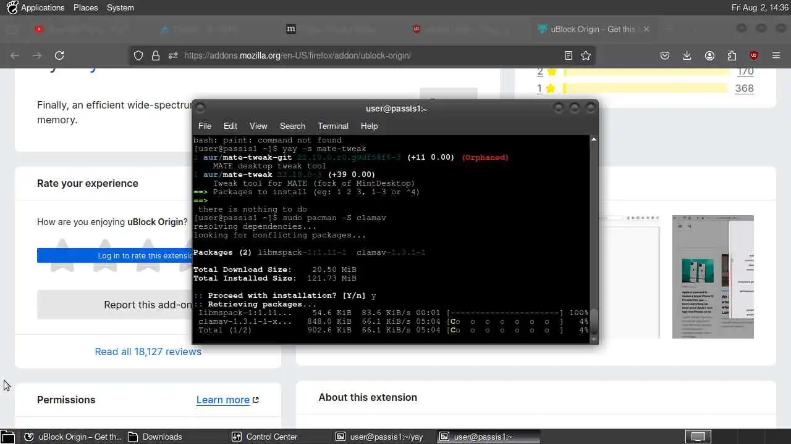Image resolution: width=791 pixels, height=444 pixels.
Task: Open the Applications menu
Action: (x=43, y=7)
